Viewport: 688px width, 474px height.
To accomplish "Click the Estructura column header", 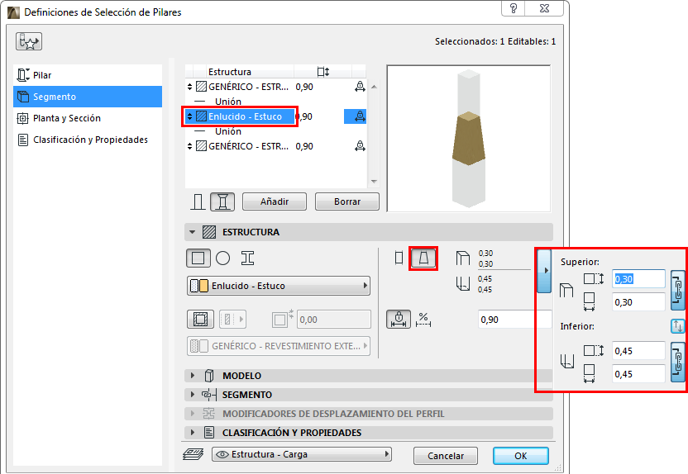I will [x=230, y=72].
